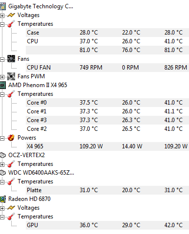This screenshot has height=234, width=189.
Task: Select the Radeon HD 6870 entry
Action: [29, 199]
